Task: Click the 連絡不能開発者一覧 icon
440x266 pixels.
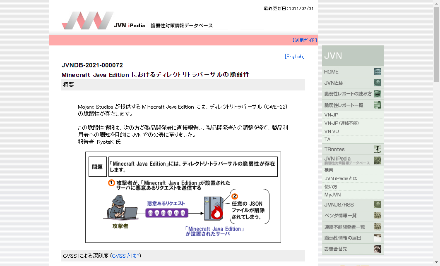Action: click(x=377, y=226)
